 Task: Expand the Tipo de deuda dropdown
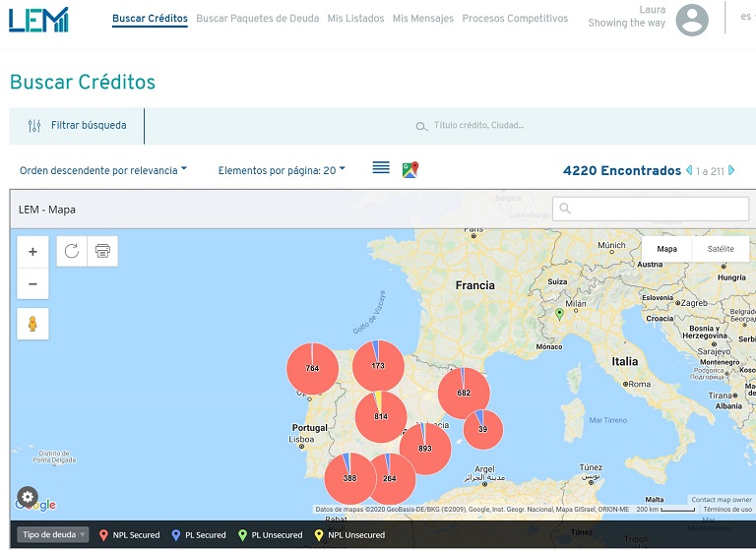tap(53, 535)
